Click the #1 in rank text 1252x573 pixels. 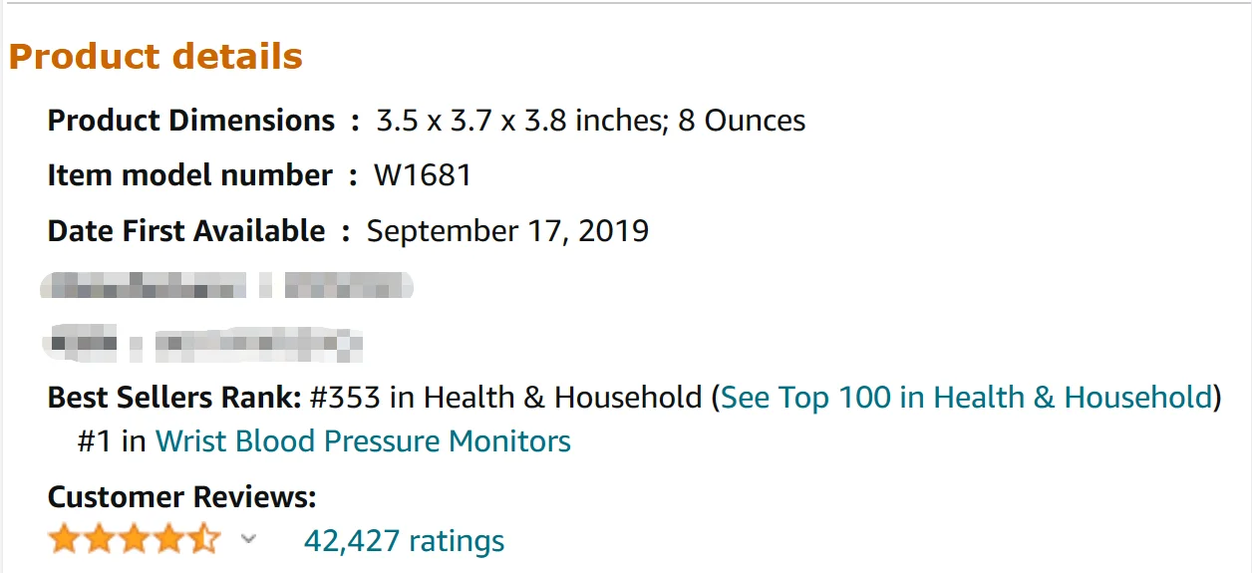coord(112,441)
